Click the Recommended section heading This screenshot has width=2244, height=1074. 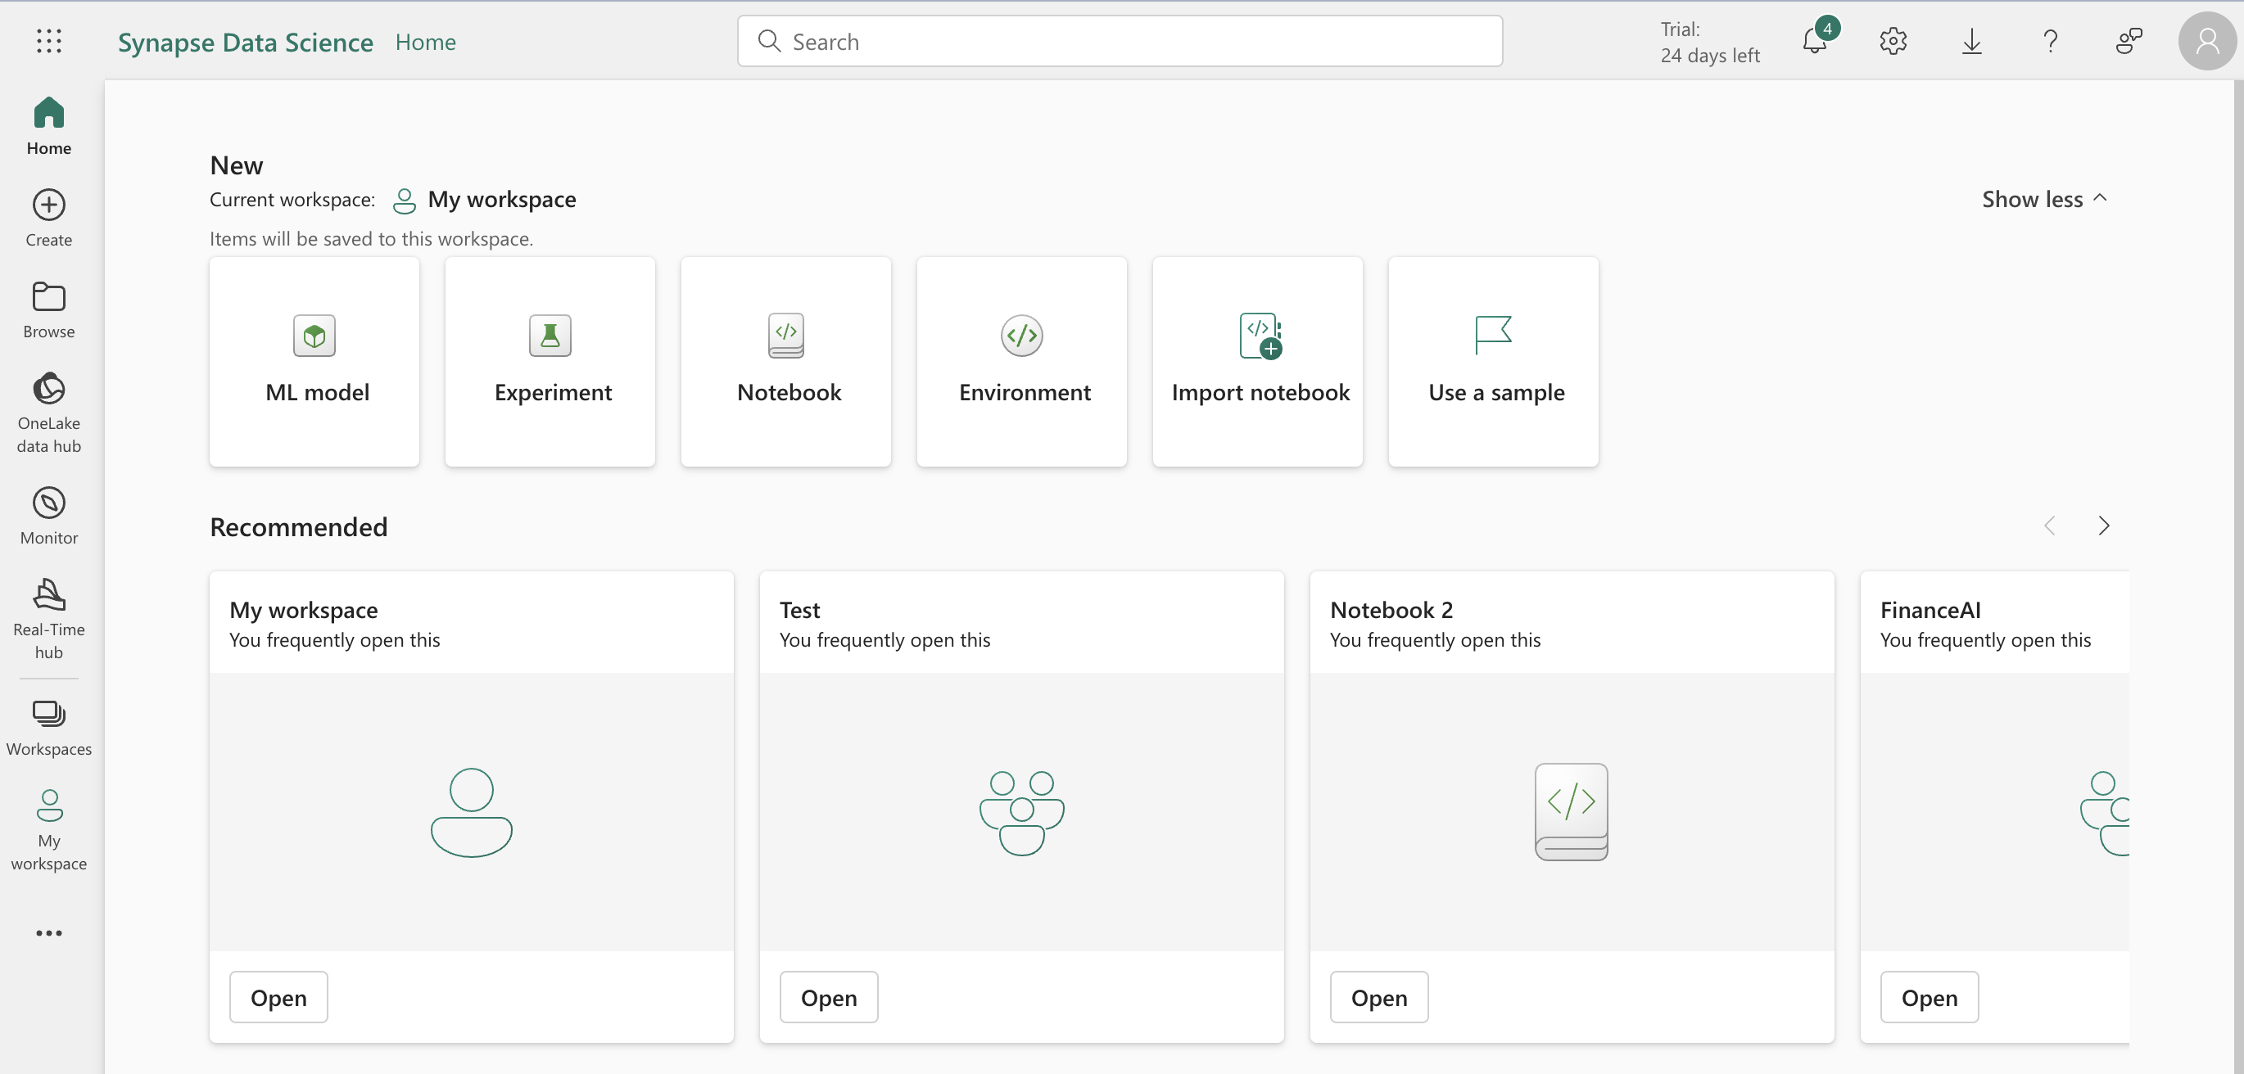click(299, 526)
